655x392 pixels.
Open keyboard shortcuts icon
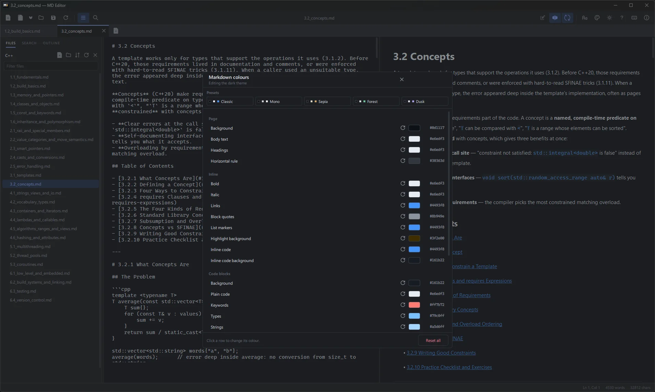(634, 18)
